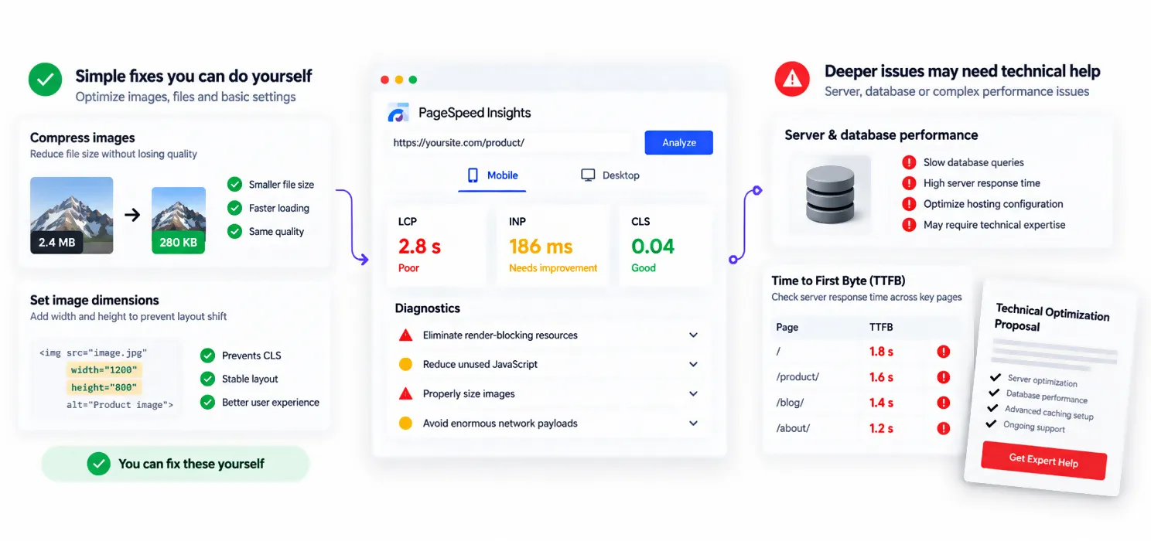Expand Eliminate render-blocking resources chevron
1151x541 pixels.
(x=693, y=335)
